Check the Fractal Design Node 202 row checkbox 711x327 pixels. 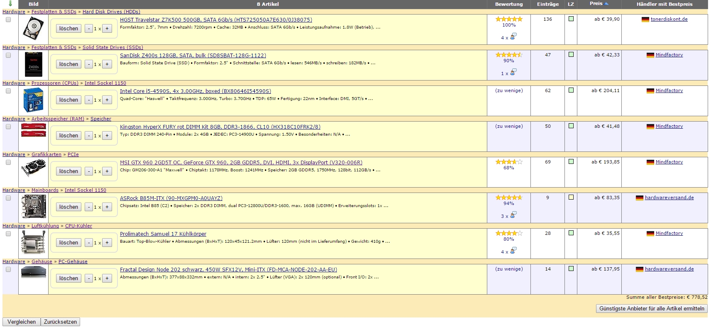click(x=8, y=269)
